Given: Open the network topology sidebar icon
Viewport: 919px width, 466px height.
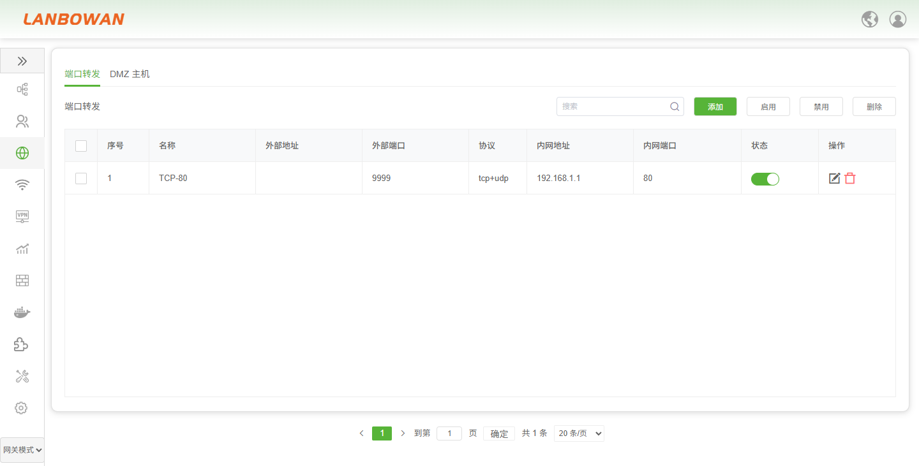Looking at the screenshot, I should 22,89.
